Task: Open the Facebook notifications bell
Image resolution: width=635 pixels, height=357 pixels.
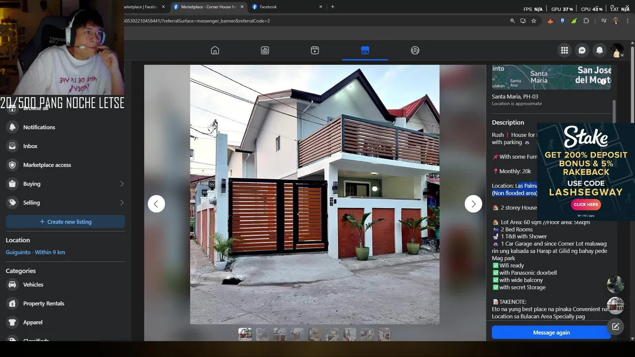Action: click(x=599, y=50)
